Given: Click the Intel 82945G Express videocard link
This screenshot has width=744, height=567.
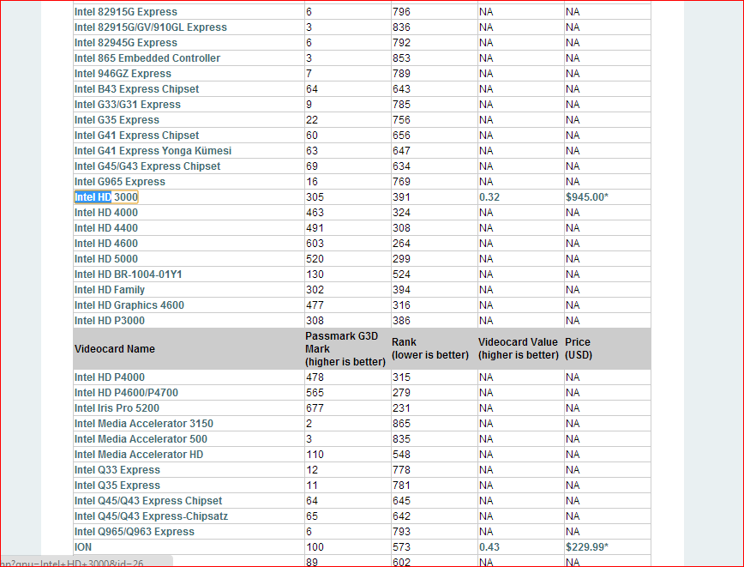Looking at the screenshot, I should coord(126,43).
